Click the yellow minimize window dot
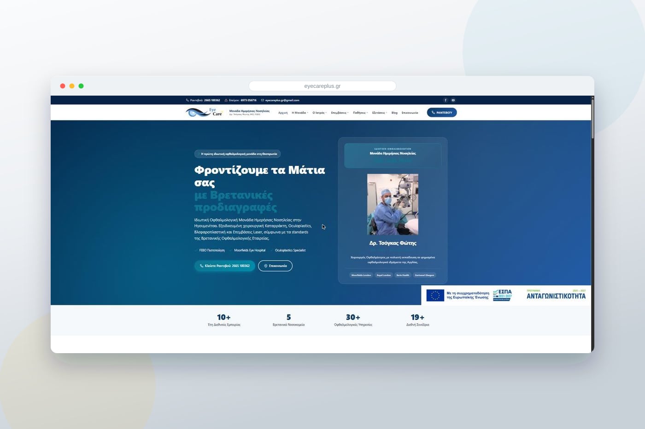The height and width of the screenshot is (429, 645). coord(72,86)
